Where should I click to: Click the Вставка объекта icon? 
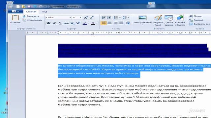180,20
